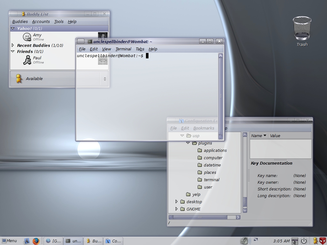
Task: Click the volume speaker icon in the panel
Action: 245,241
